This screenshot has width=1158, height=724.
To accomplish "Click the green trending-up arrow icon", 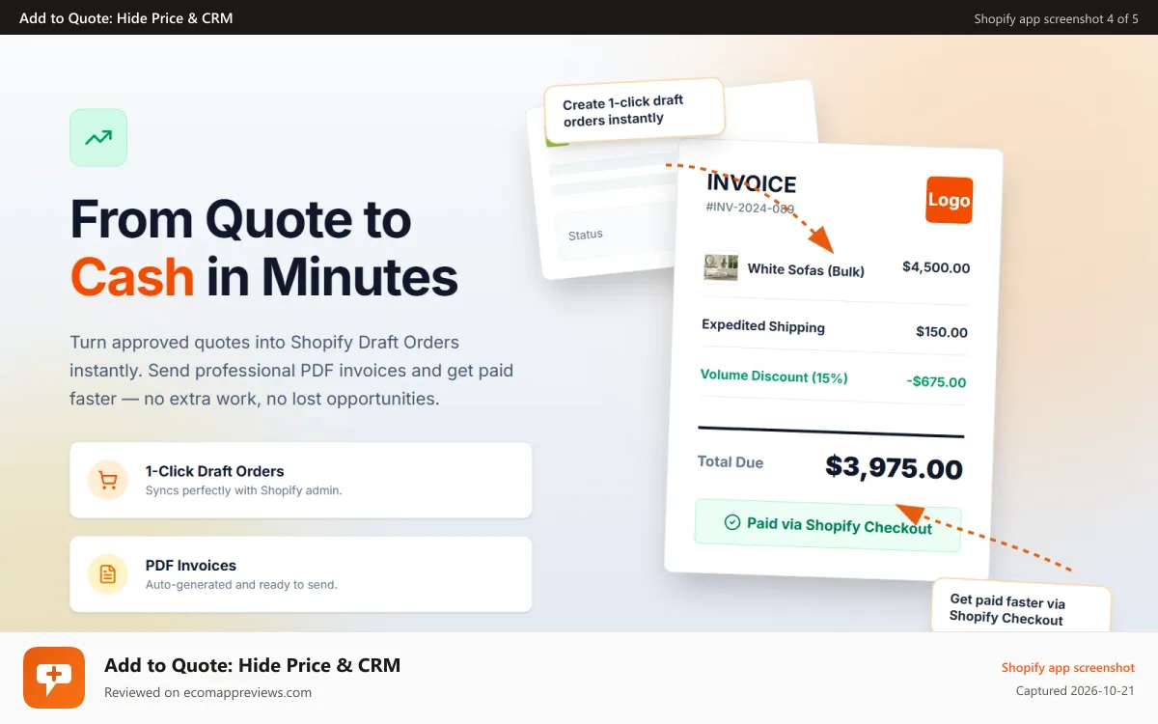I will pyautogui.click(x=98, y=137).
